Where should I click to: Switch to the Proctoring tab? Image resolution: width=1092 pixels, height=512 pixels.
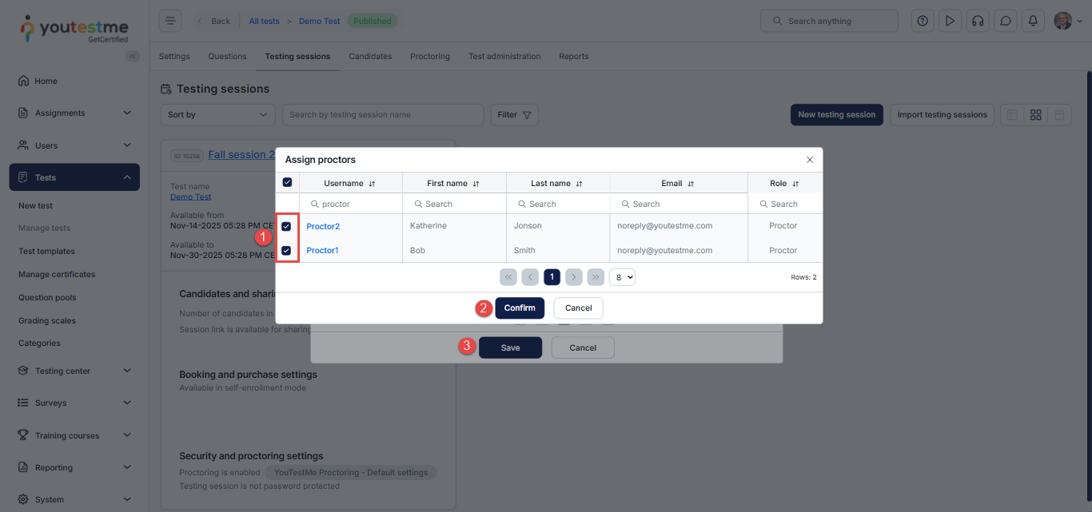tap(430, 57)
